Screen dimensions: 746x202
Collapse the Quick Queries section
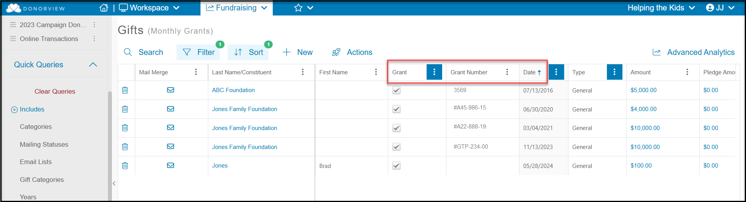(x=93, y=65)
